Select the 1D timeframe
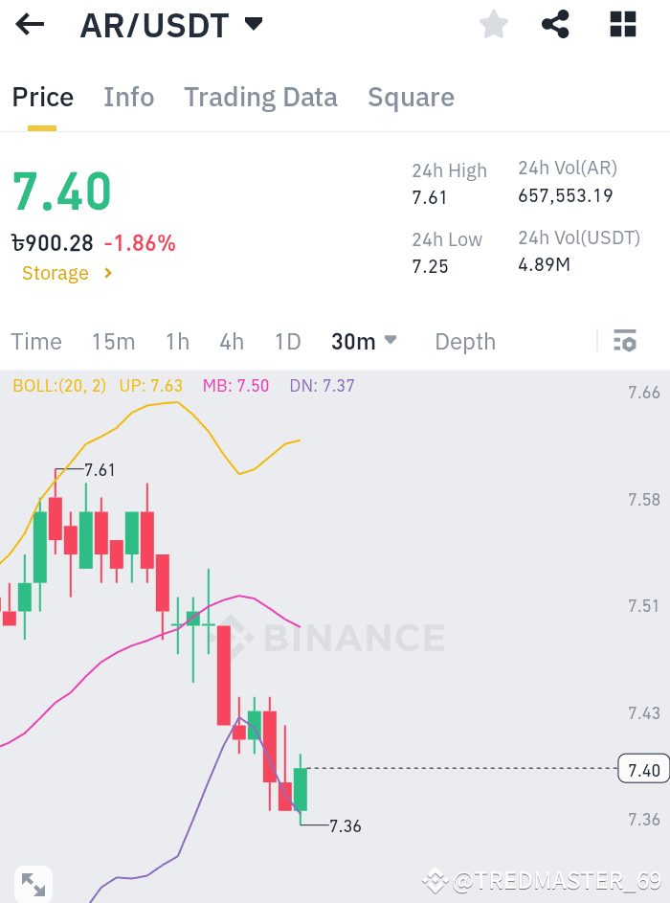 [288, 341]
